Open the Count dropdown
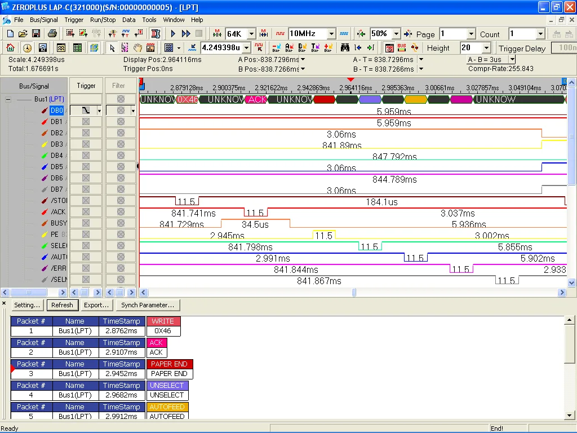 (540, 34)
